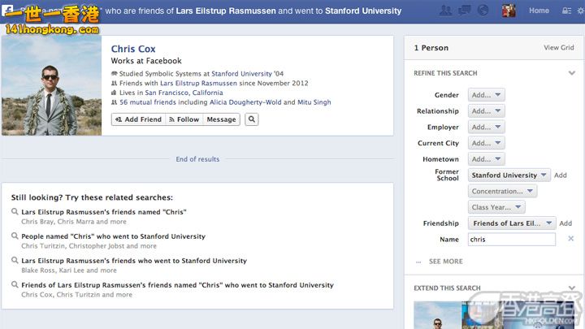Open the settings gear icon
Screen dimensions: 585x329
580,11
